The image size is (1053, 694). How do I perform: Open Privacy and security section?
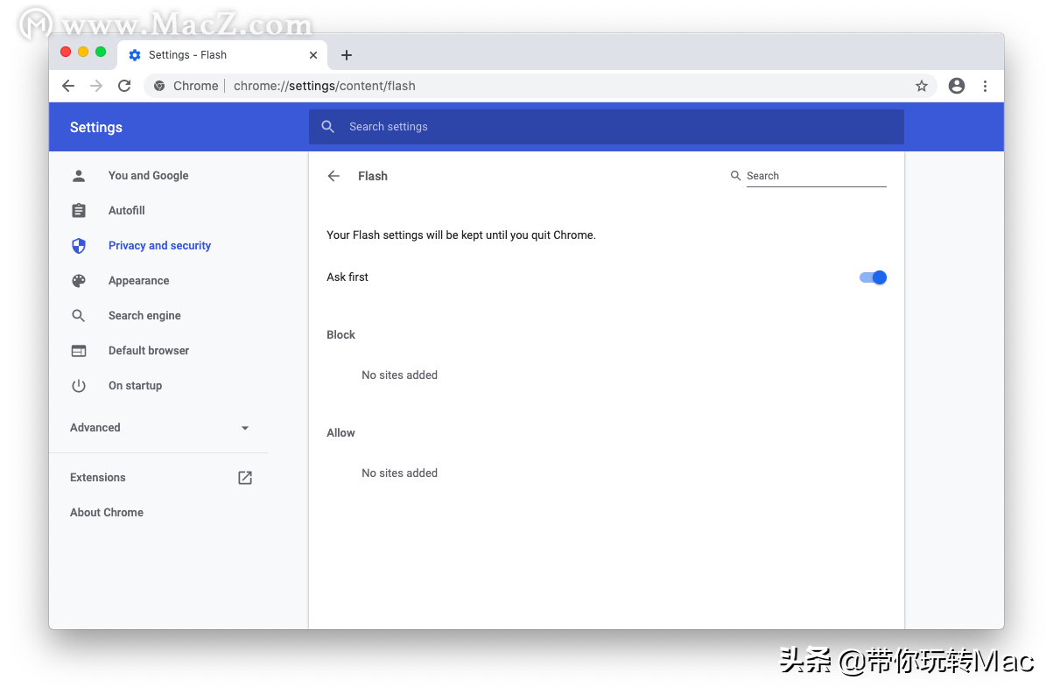tap(158, 246)
